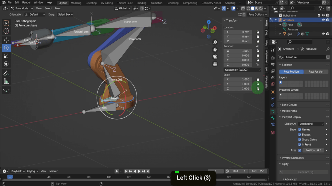Click the Axes Position value slider

pos(313,150)
